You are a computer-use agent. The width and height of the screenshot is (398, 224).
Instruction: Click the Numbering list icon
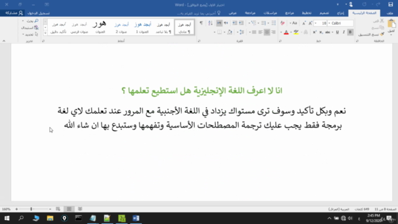[264, 23]
